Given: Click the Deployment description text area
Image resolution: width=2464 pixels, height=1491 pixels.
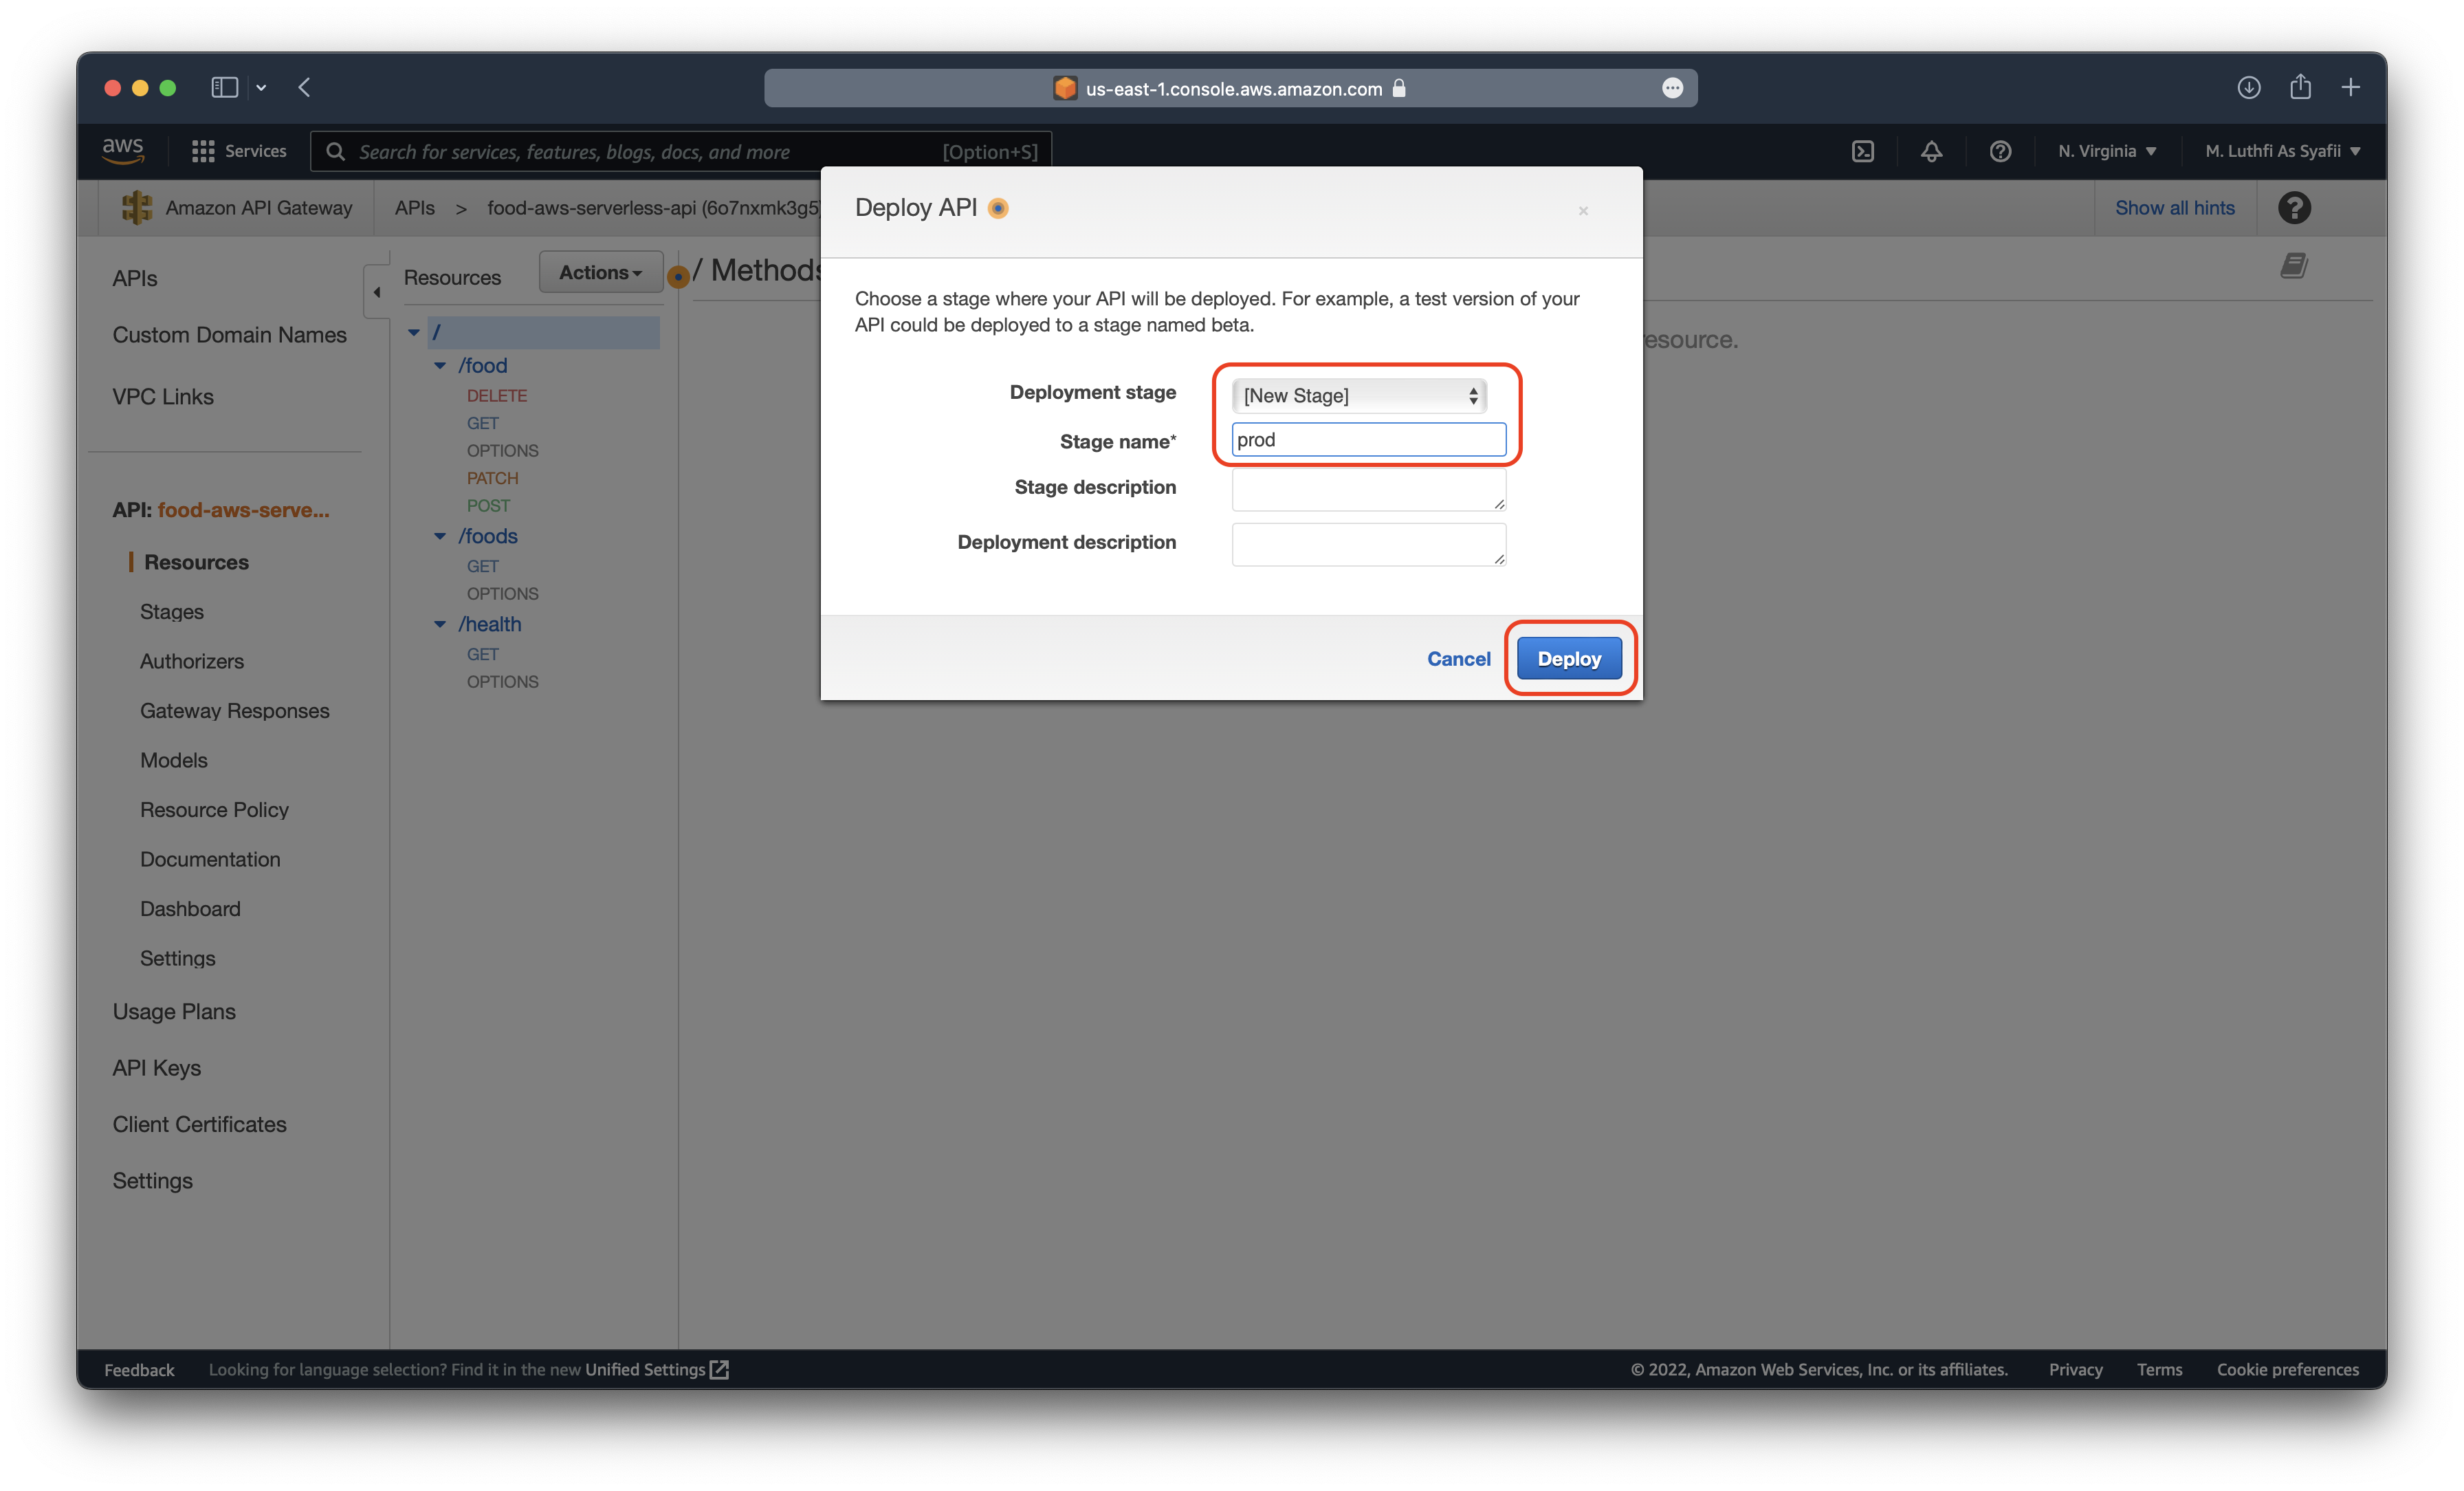Looking at the screenshot, I should tap(1368, 545).
